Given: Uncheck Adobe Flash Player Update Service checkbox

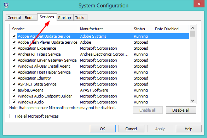Looking at the screenshot, I should click(x=14, y=42).
